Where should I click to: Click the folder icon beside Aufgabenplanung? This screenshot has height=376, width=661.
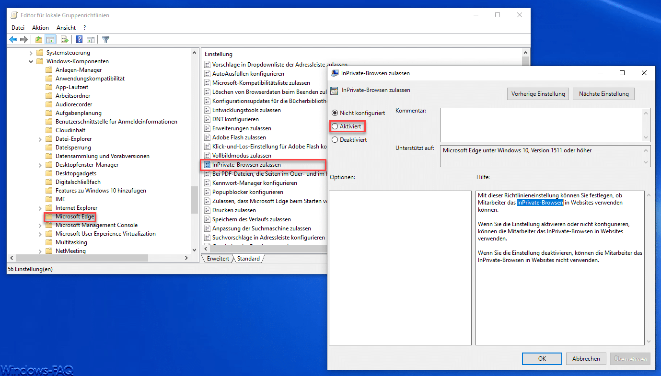[48, 113]
